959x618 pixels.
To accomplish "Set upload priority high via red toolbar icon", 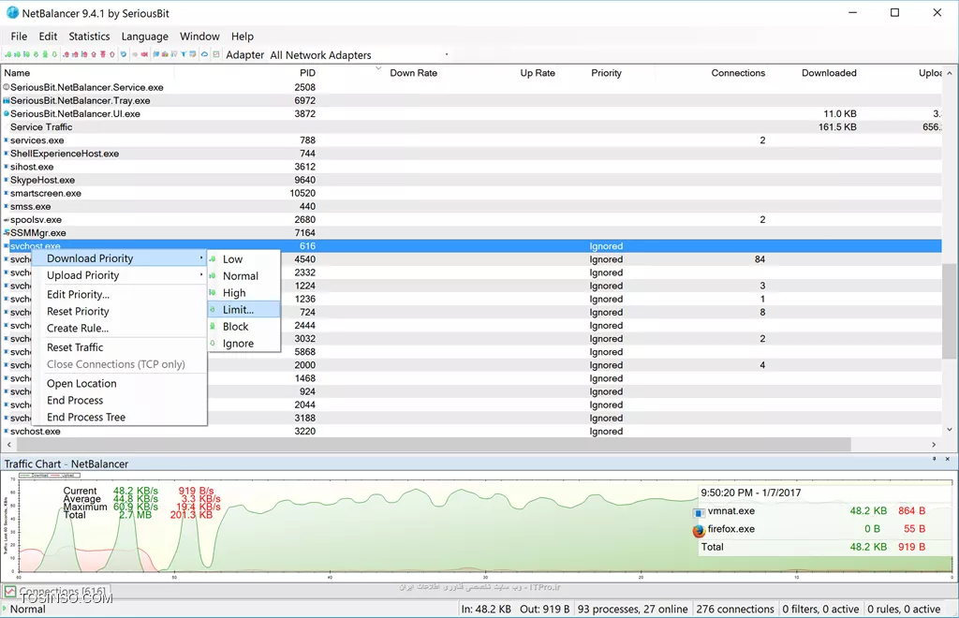I will pos(84,54).
